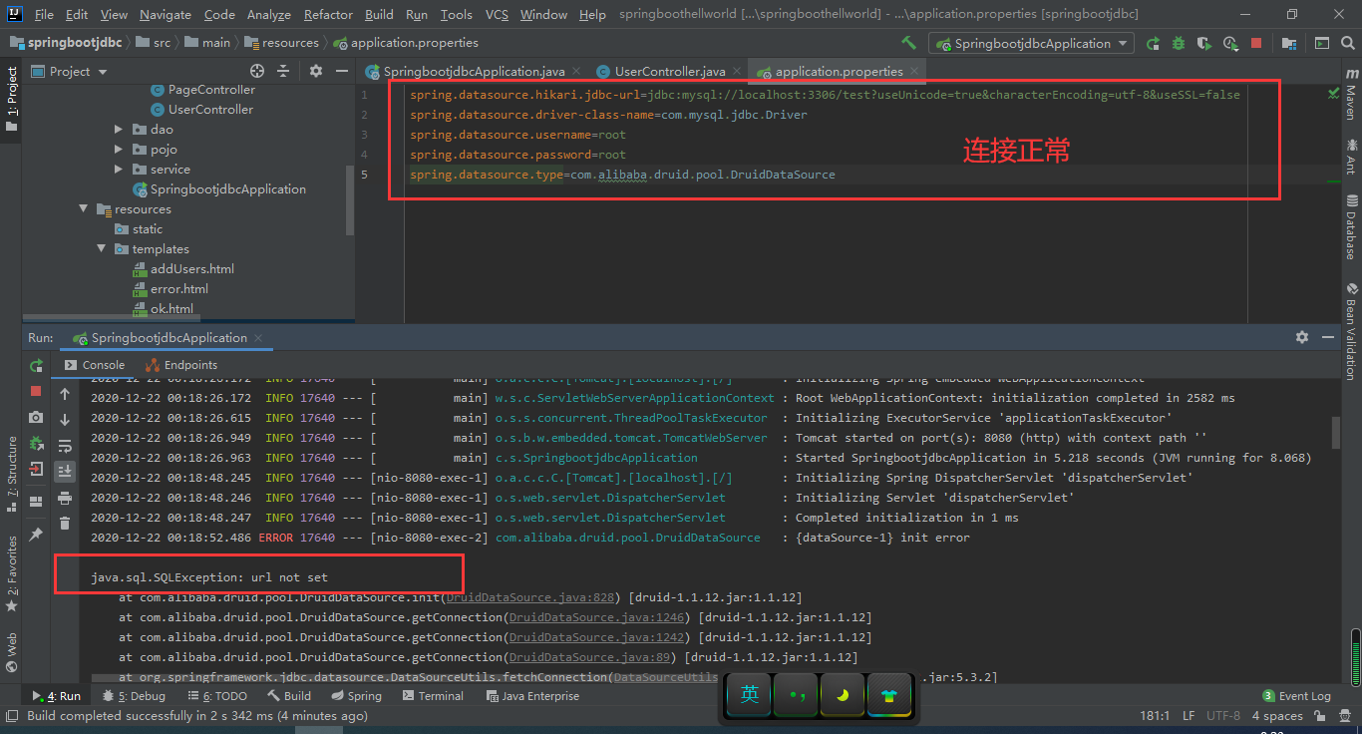Viewport: 1362px width, 734px height.
Task: Open UTF-8 encoding selector
Action: pyautogui.click(x=1223, y=716)
